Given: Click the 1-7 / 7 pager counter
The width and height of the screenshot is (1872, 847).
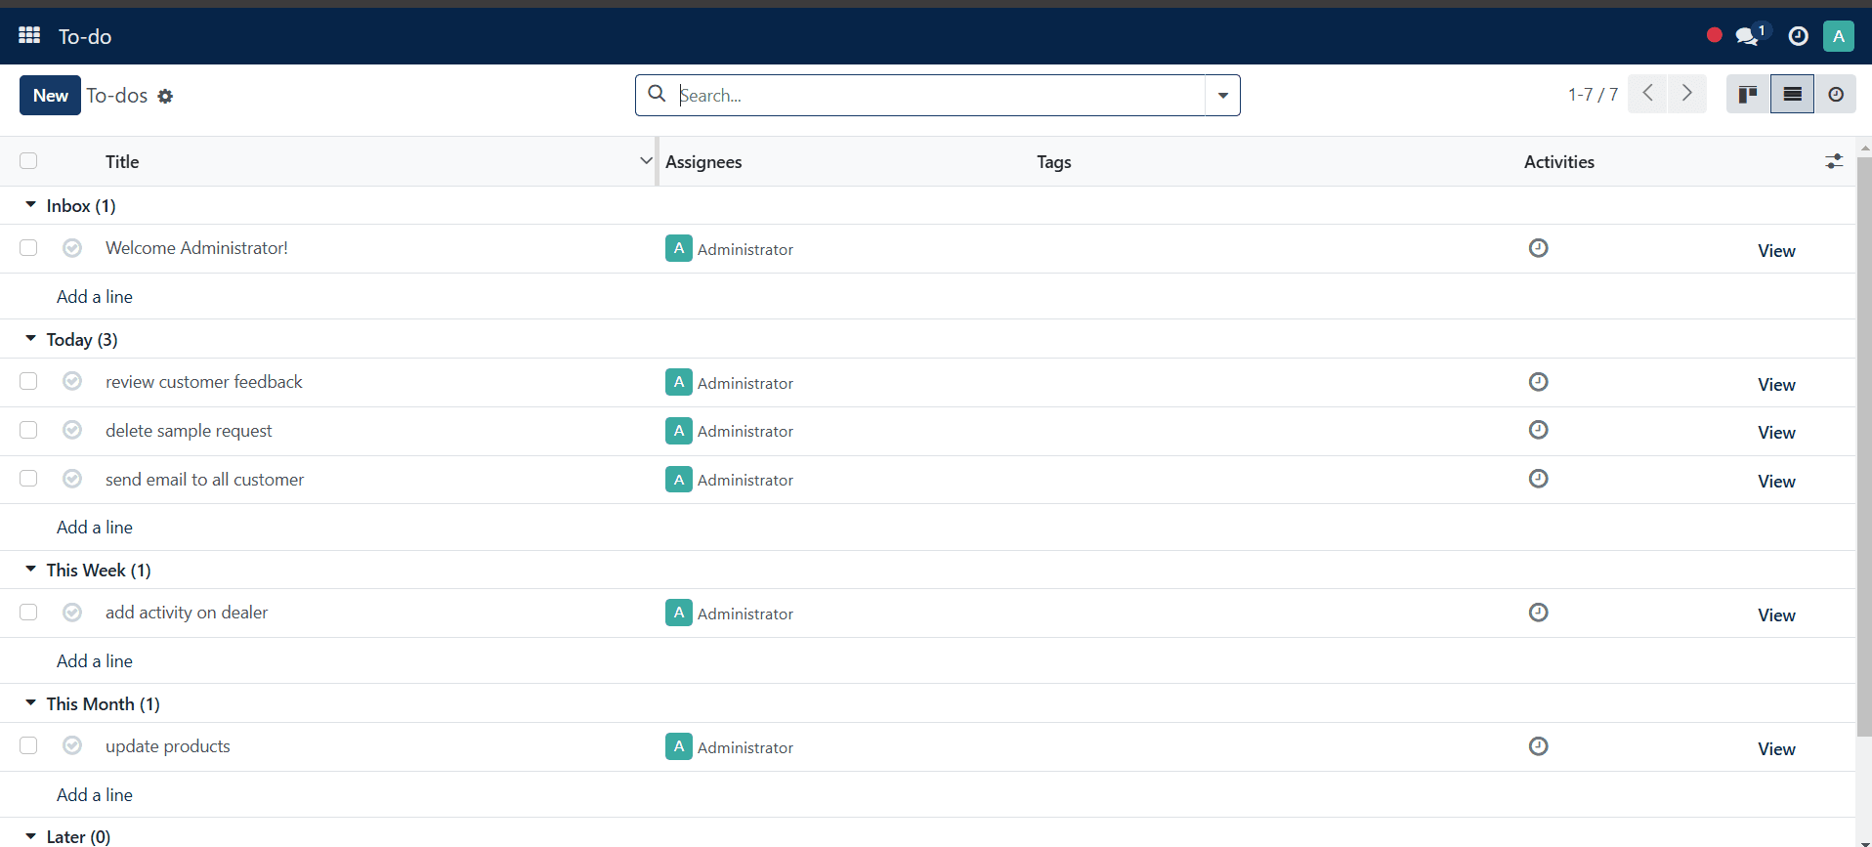Looking at the screenshot, I should 1593,95.
